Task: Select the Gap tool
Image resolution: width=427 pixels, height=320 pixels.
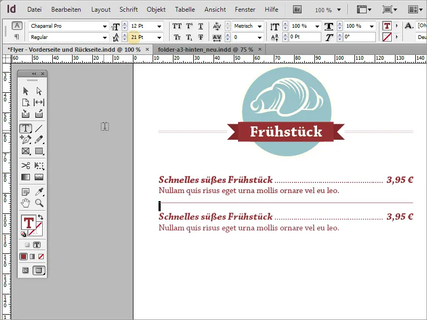Action: coord(39,102)
